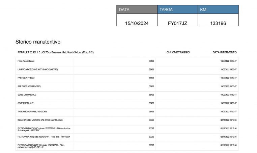The image size is (257, 153).
Task: Select the TAGLIANDO DI MANUTENZIONE row
Action: 32,111
